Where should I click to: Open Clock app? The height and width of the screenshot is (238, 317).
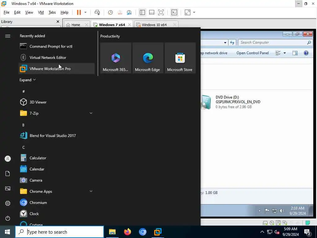tap(56, 214)
